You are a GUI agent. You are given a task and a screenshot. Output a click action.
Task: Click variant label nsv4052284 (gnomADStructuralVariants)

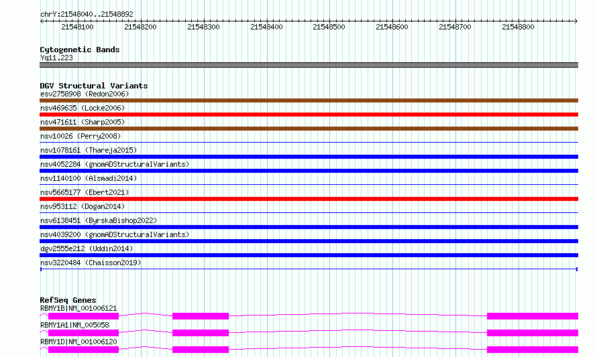115,164
